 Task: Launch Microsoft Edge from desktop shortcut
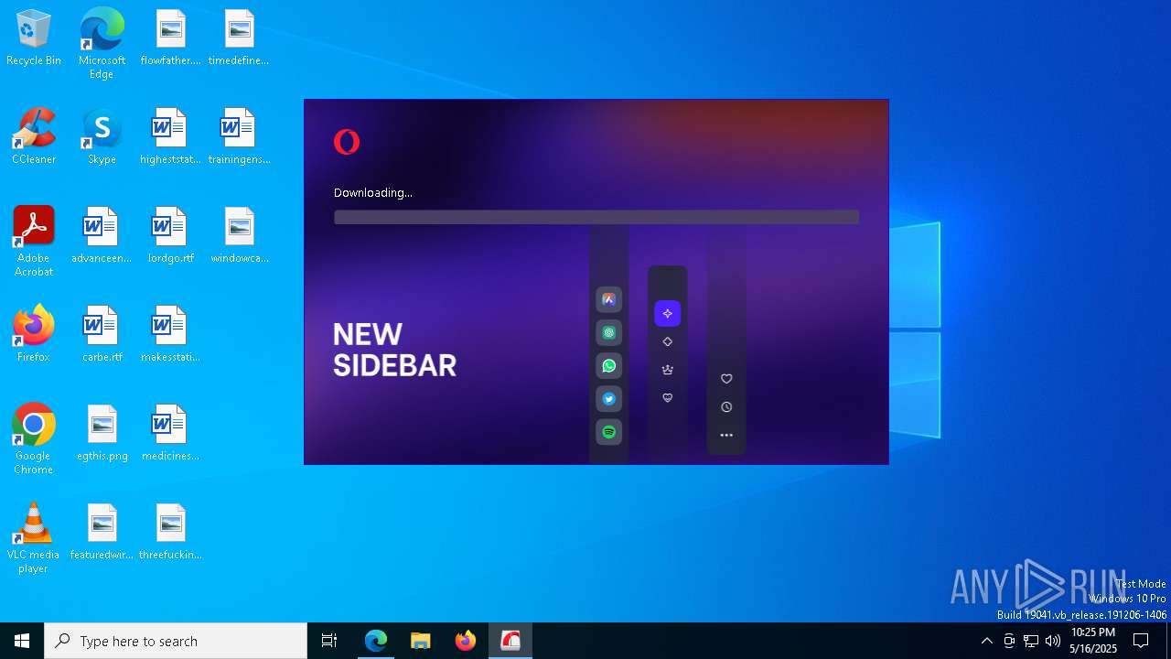pos(102,43)
